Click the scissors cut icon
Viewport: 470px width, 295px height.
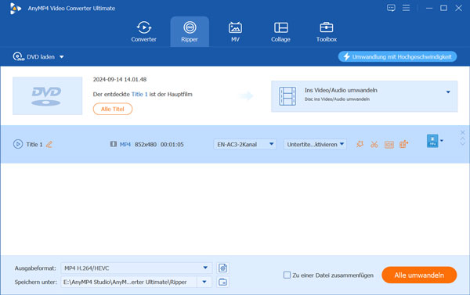point(374,144)
